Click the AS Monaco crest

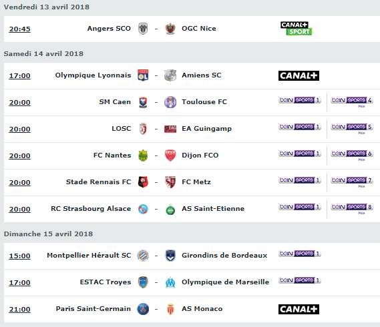[x=170, y=309]
